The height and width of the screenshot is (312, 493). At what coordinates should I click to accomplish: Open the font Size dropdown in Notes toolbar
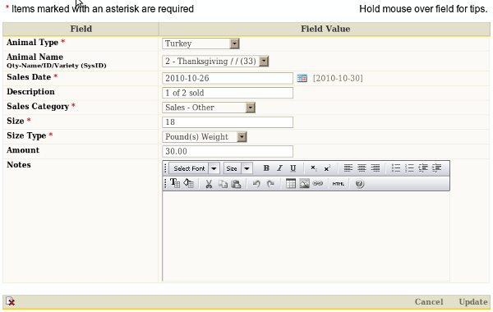238,168
